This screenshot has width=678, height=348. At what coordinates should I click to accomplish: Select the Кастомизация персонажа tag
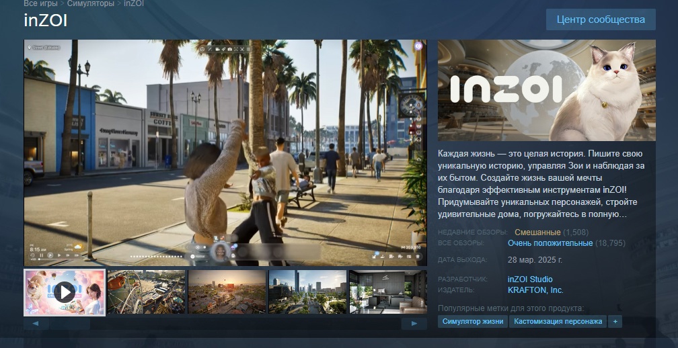click(x=558, y=321)
